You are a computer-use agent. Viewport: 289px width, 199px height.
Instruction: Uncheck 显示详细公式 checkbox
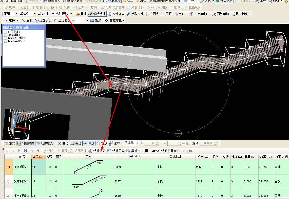tap(5, 41)
